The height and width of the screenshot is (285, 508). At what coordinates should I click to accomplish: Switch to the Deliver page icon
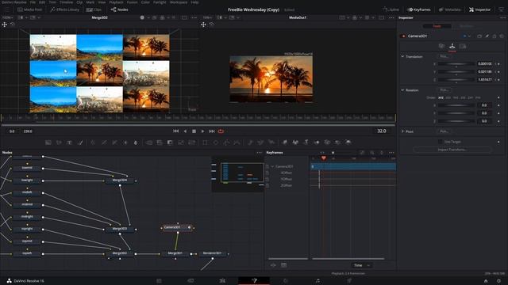pyautogui.click(x=349, y=281)
